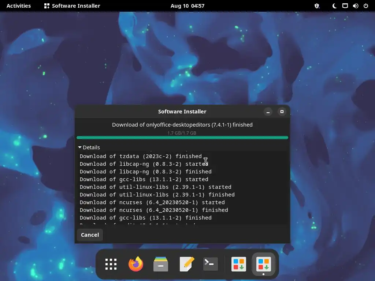Launch Terminal from the dock
The height and width of the screenshot is (281, 375).
pyautogui.click(x=211, y=264)
